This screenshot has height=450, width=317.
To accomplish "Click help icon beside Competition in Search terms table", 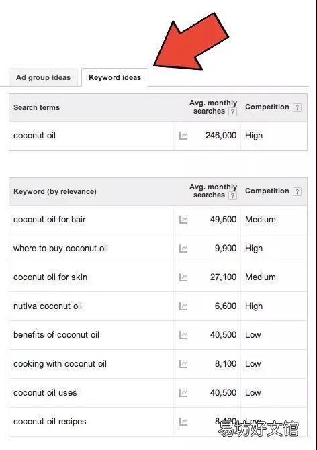I will click(297, 108).
